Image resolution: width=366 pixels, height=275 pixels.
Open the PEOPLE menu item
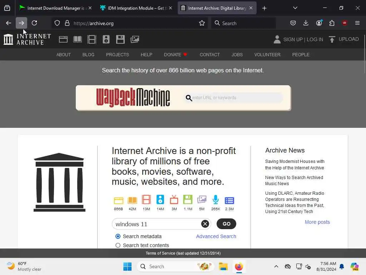coord(301,54)
